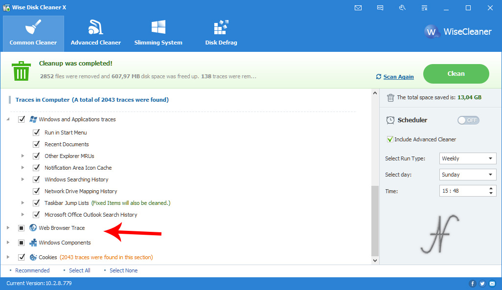Click the list scrollbar up arrow

375,93
